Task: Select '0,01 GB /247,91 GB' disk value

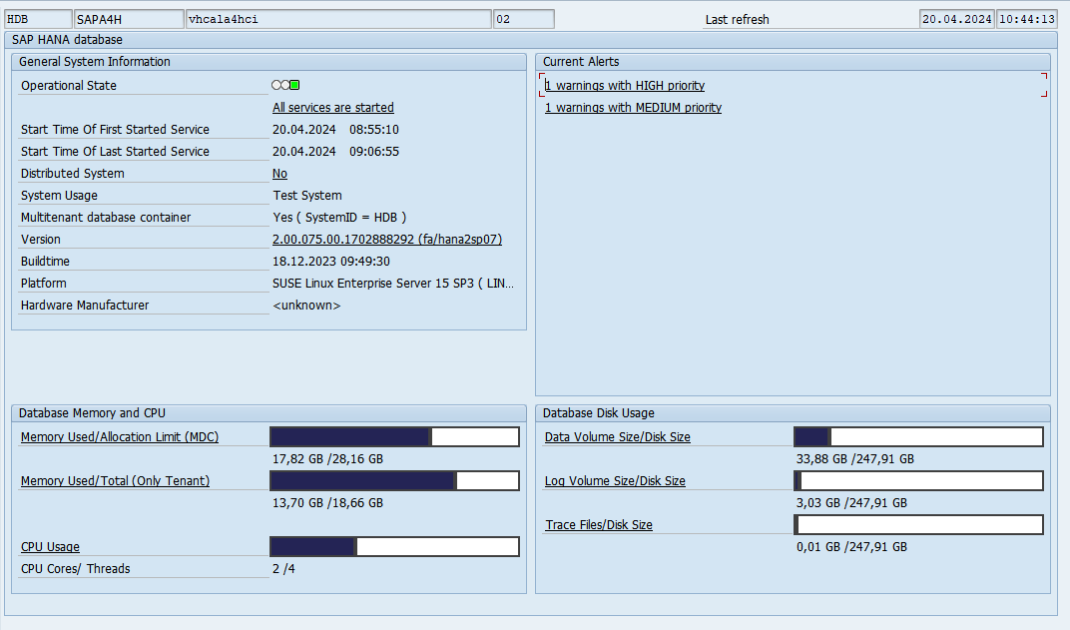Action: (x=851, y=547)
